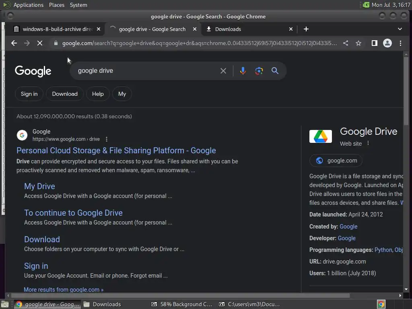
Task: Open Personal Cloud Storage & File Sharing link
Action: click(116, 150)
